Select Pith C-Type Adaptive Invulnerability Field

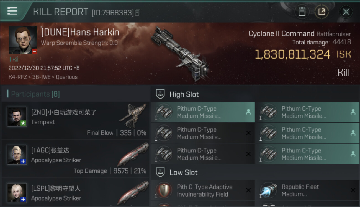coord(203,190)
